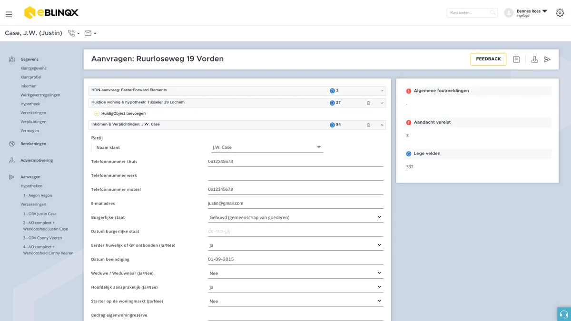Open Klantgegevens in the sidebar
This screenshot has width=571, height=321.
33,68
